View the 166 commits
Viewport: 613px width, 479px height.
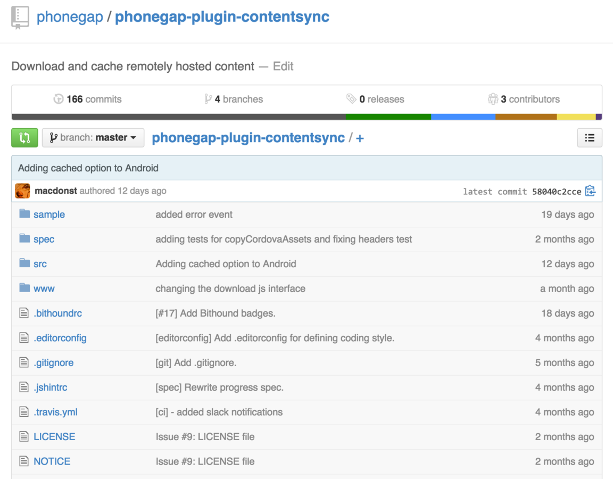pos(88,99)
